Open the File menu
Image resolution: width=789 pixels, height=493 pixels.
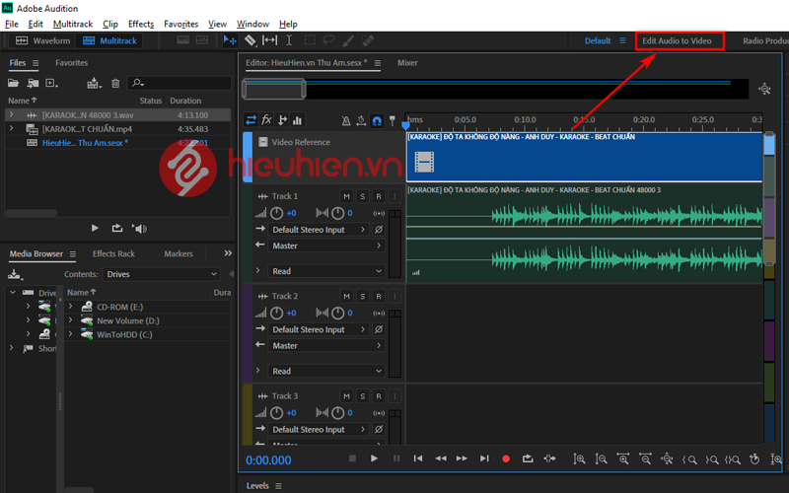11,24
